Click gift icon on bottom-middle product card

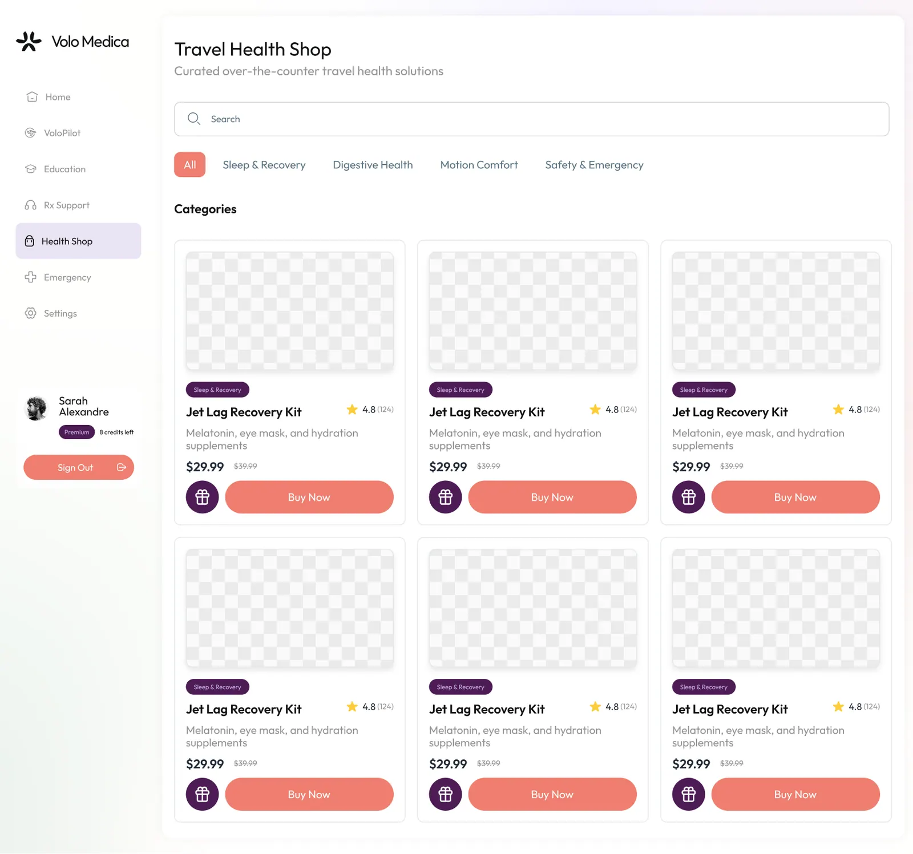[x=446, y=794]
